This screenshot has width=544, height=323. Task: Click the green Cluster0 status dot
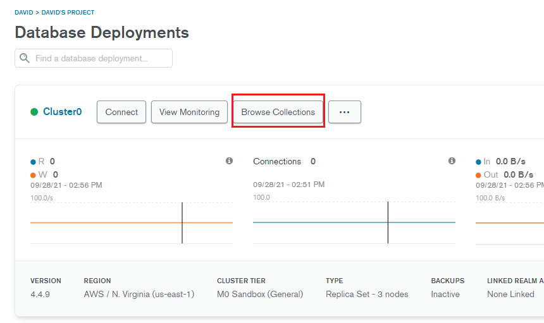point(34,112)
